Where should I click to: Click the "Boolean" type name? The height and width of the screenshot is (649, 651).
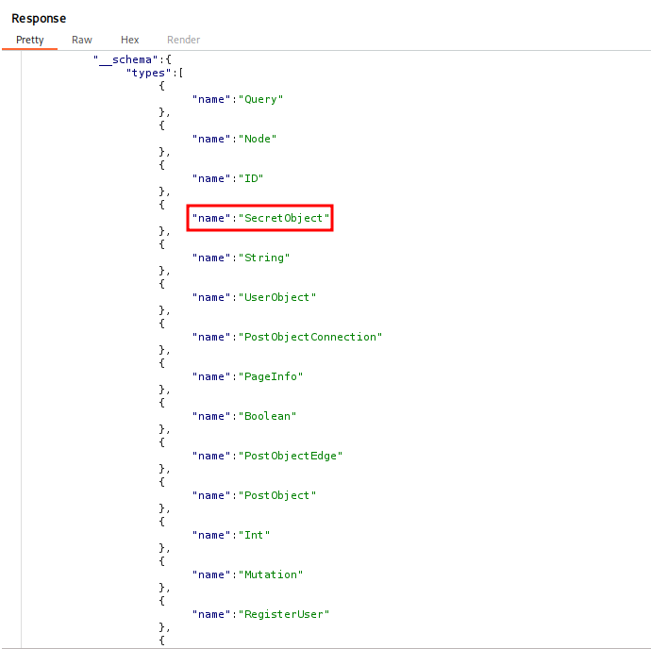pyautogui.click(x=267, y=416)
